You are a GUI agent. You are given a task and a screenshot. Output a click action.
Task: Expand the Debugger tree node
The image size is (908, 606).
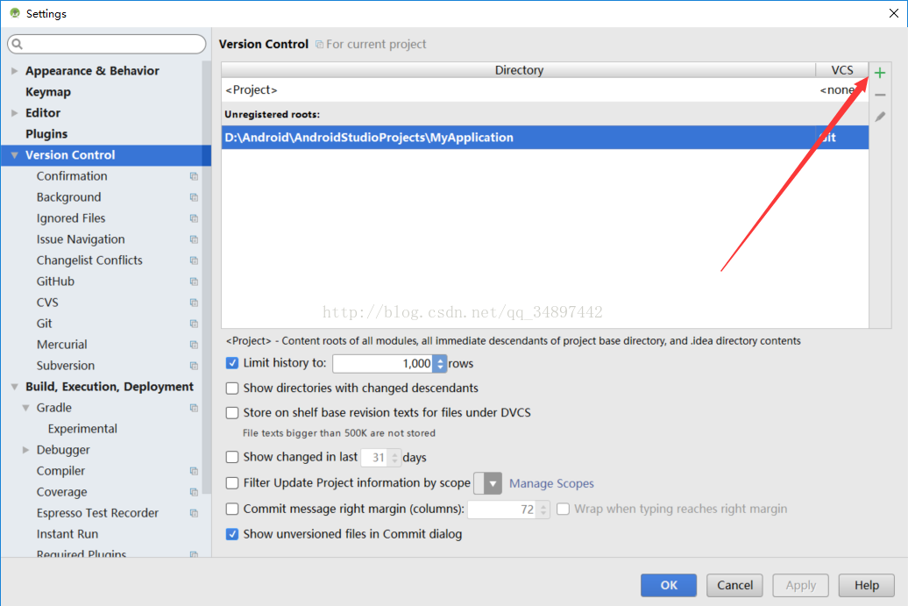[25, 450]
